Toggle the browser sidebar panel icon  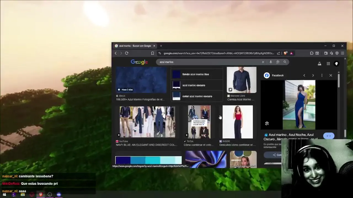tap(317, 53)
